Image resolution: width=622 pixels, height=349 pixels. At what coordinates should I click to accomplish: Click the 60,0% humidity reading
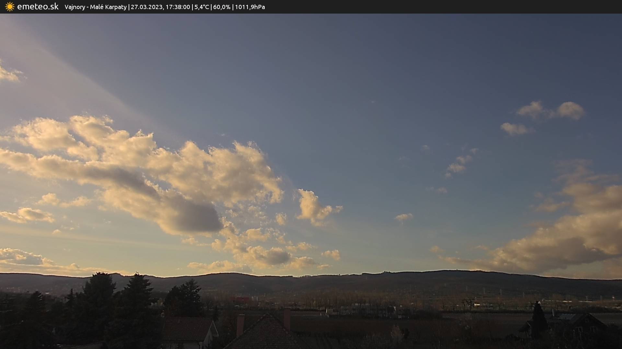click(x=222, y=7)
